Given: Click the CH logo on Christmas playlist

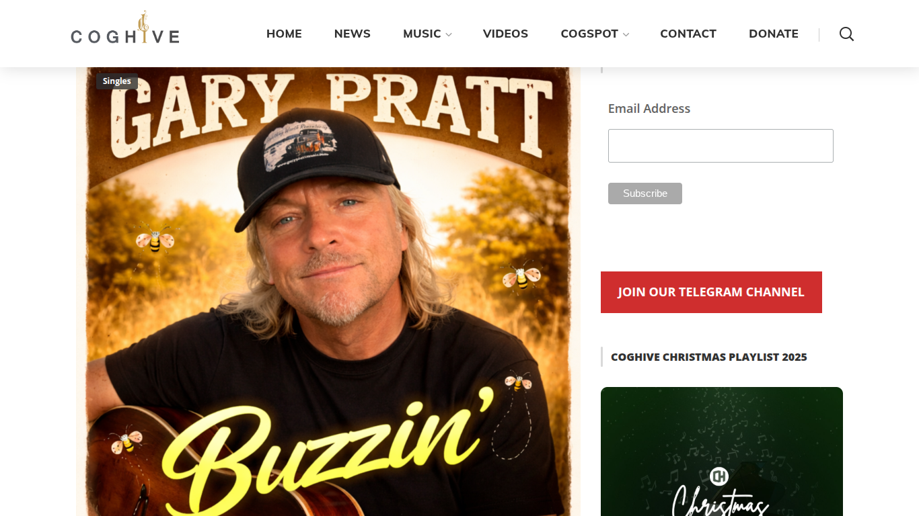Looking at the screenshot, I should pyautogui.click(x=719, y=476).
